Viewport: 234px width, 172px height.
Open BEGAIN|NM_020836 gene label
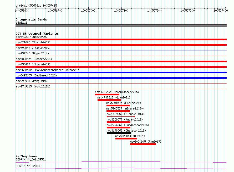(28, 166)
